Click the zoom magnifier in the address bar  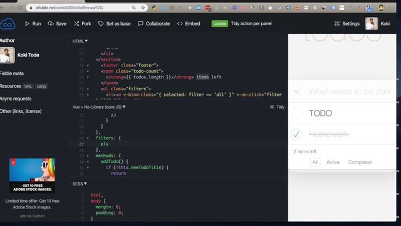pos(134,8)
